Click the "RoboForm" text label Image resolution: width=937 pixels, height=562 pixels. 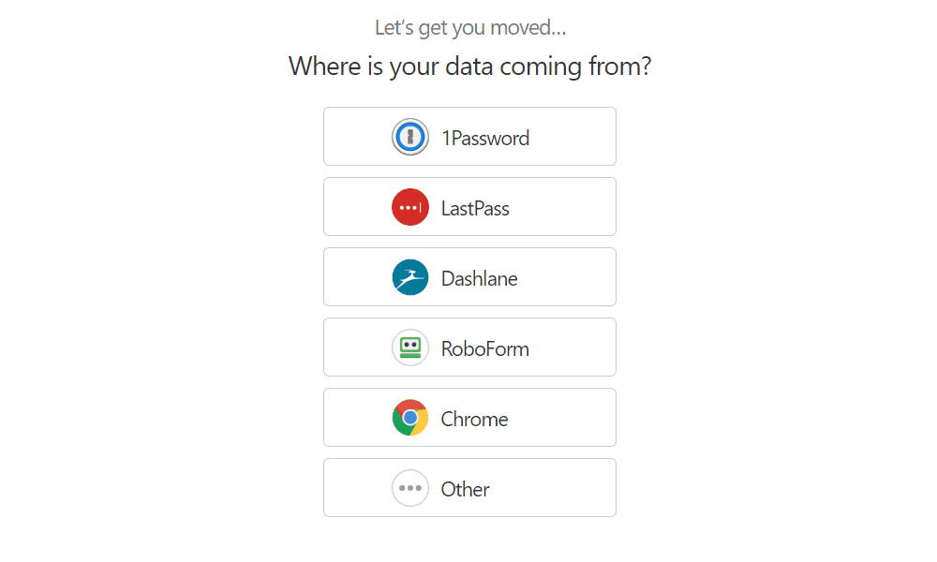pos(485,348)
